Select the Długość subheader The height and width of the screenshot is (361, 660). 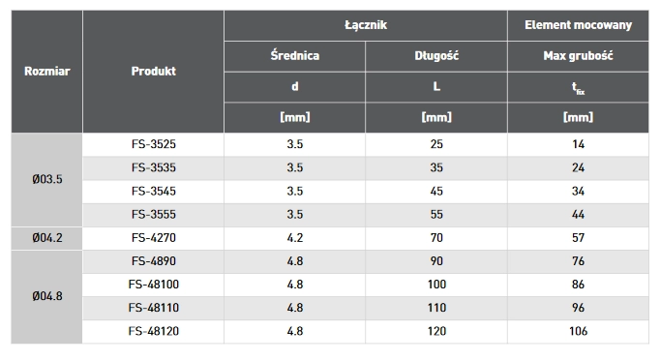(436, 56)
